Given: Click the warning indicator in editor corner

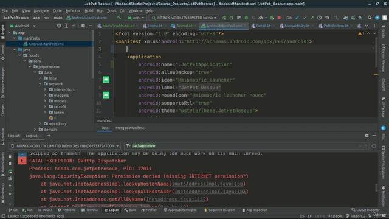Looking at the screenshot, I should point(360,33).
